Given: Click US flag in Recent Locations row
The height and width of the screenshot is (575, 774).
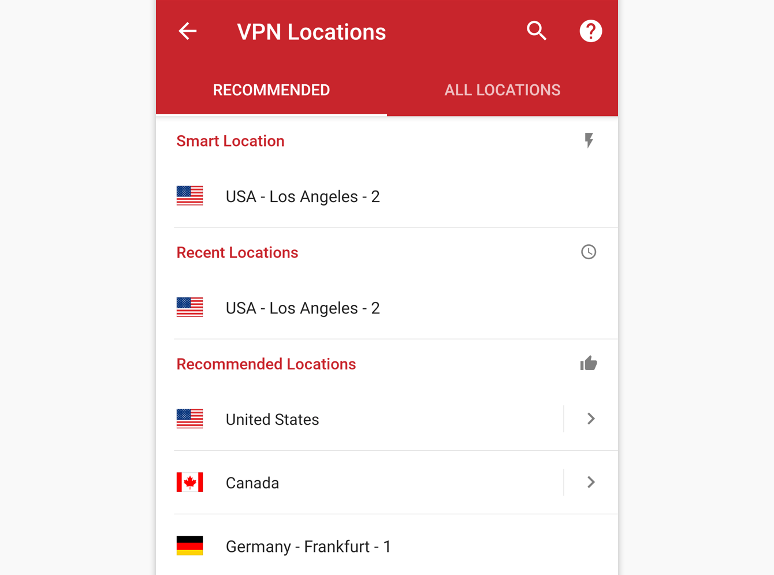Looking at the screenshot, I should point(189,307).
